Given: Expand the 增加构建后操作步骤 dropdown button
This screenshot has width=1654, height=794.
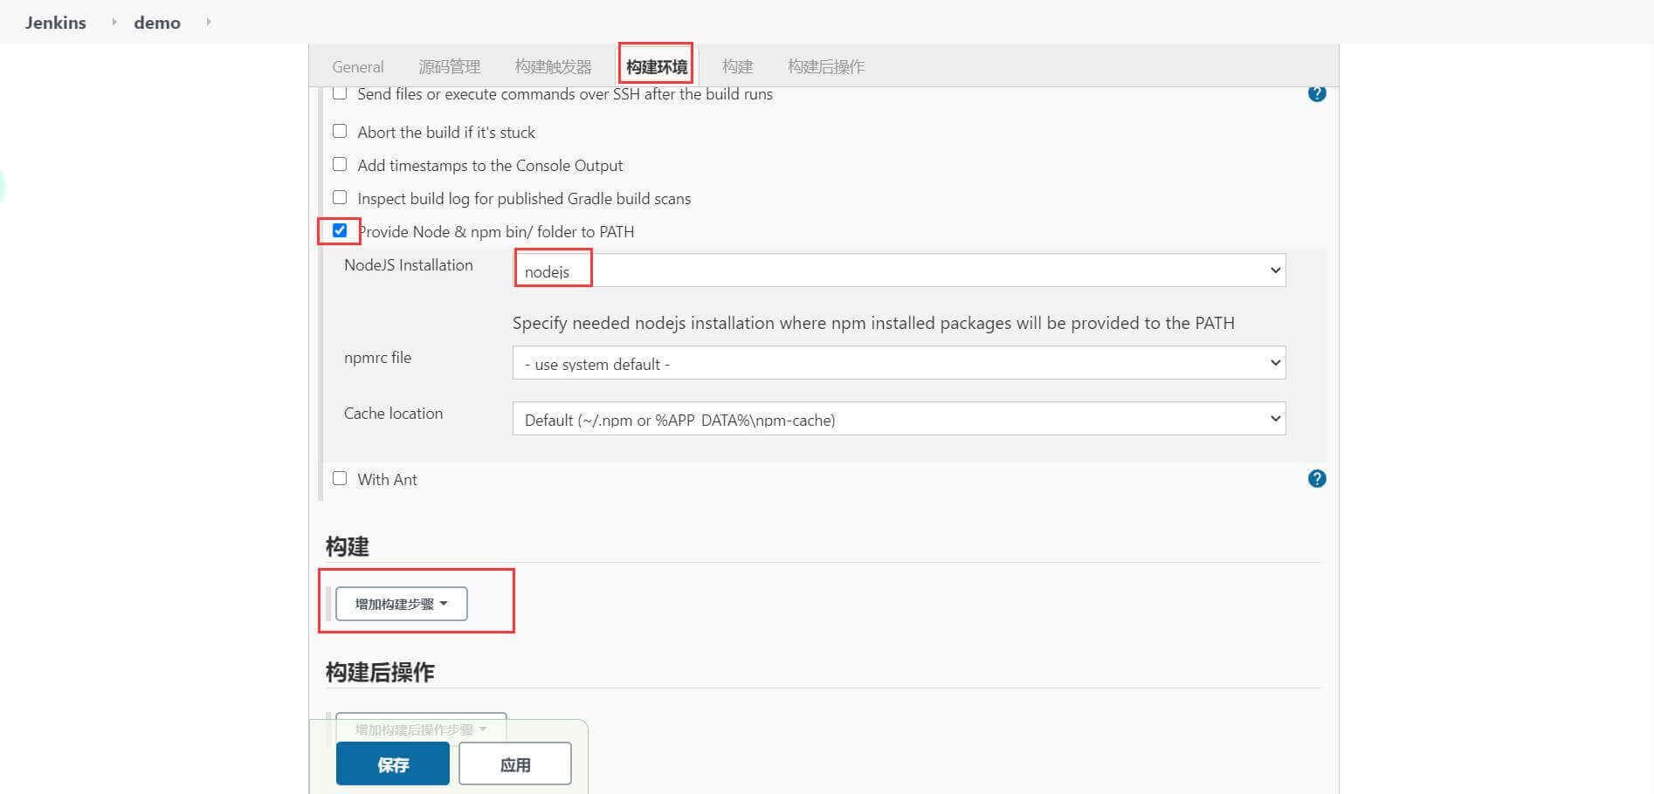Looking at the screenshot, I should pos(421,729).
